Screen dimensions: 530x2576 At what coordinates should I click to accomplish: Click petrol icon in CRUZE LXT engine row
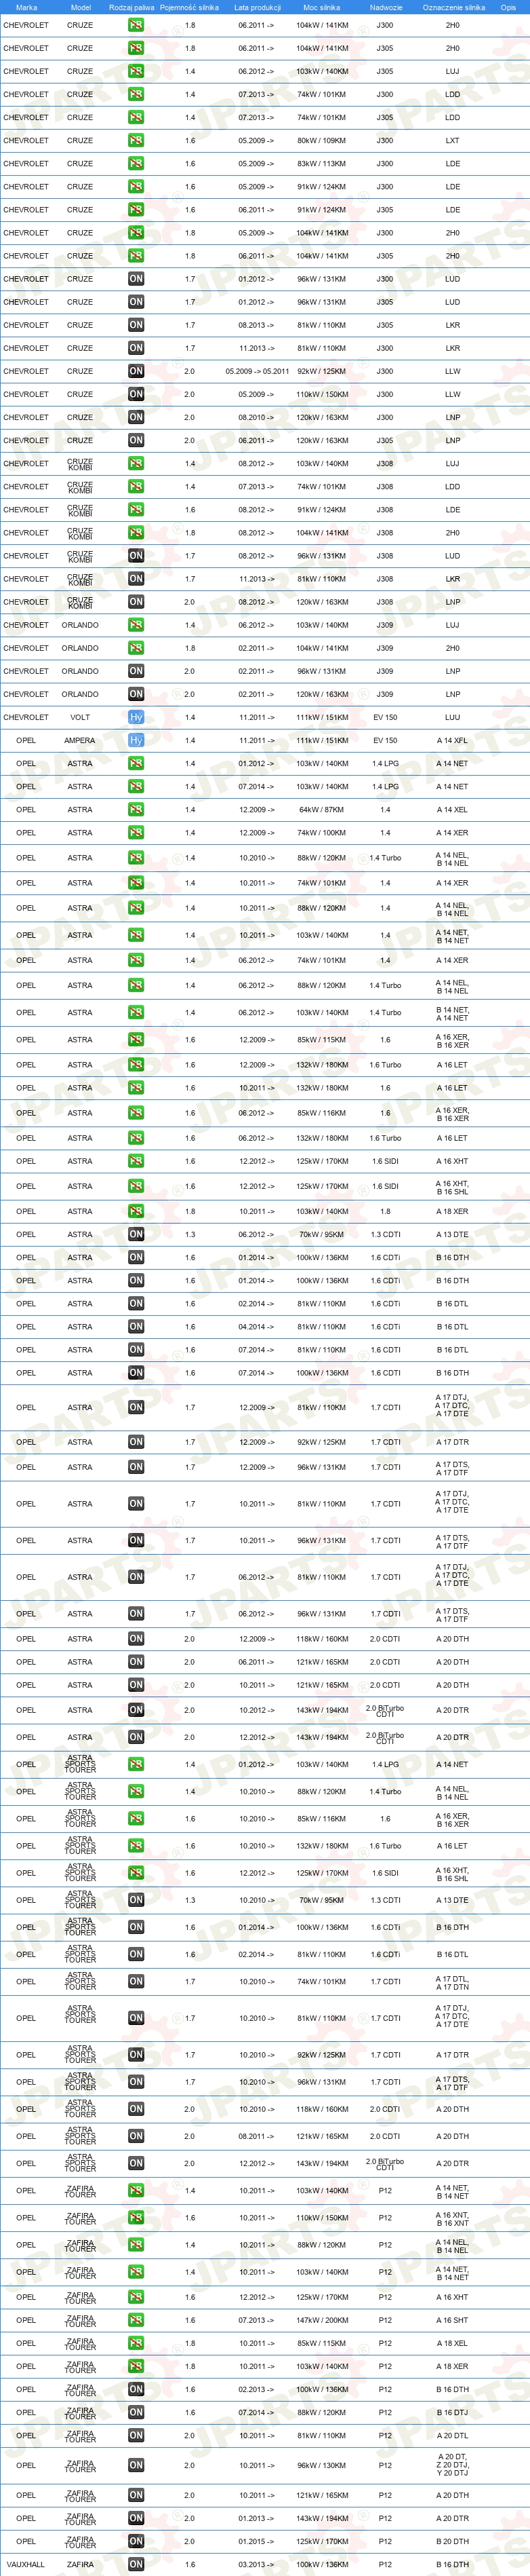click(136, 140)
